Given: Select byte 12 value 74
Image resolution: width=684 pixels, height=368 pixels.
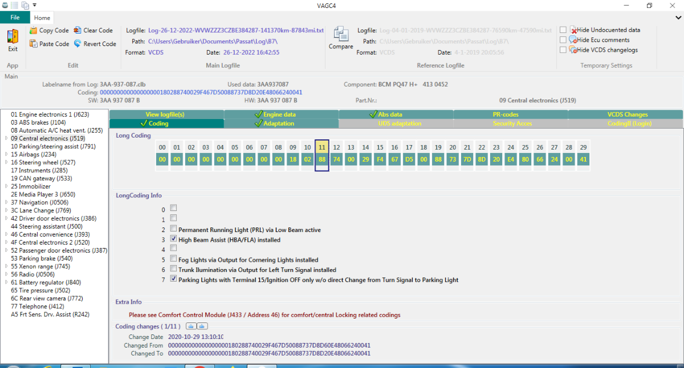Looking at the screenshot, I should [336, 160].
